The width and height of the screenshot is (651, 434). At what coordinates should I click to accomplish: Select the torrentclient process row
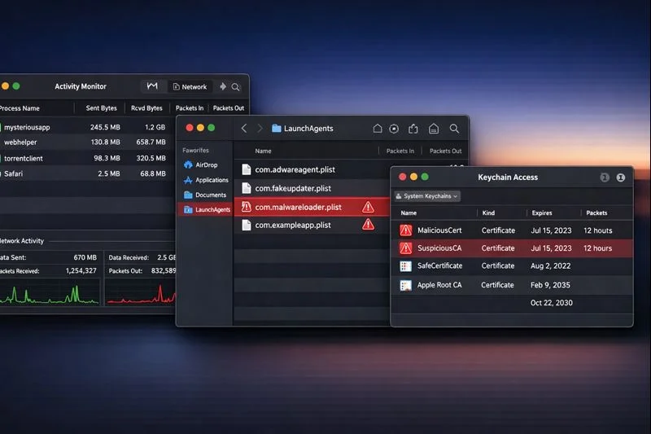coord(87,158)
